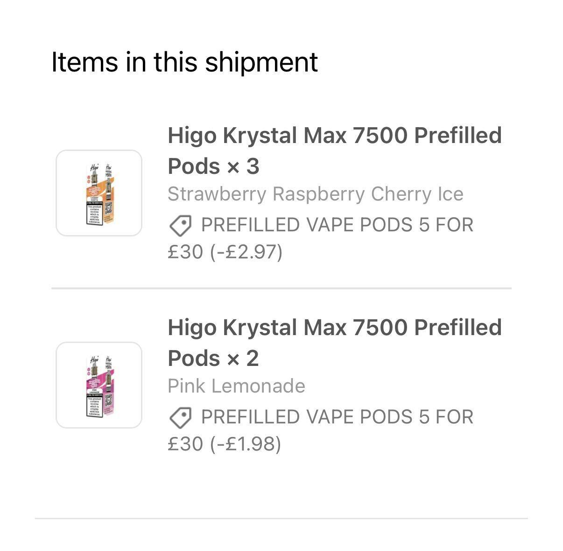Open the second Higo Krystal Max 7500 title

coord(334,328)
